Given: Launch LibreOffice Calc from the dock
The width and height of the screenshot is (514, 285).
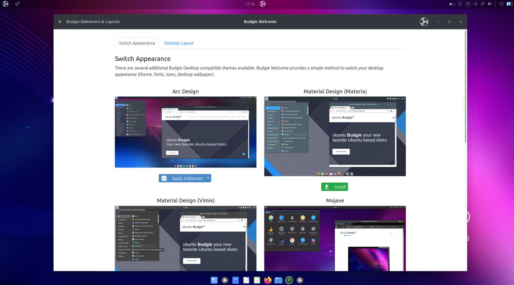Looking at the screenshot, I should pyautogui.click(x=257, y=280).
